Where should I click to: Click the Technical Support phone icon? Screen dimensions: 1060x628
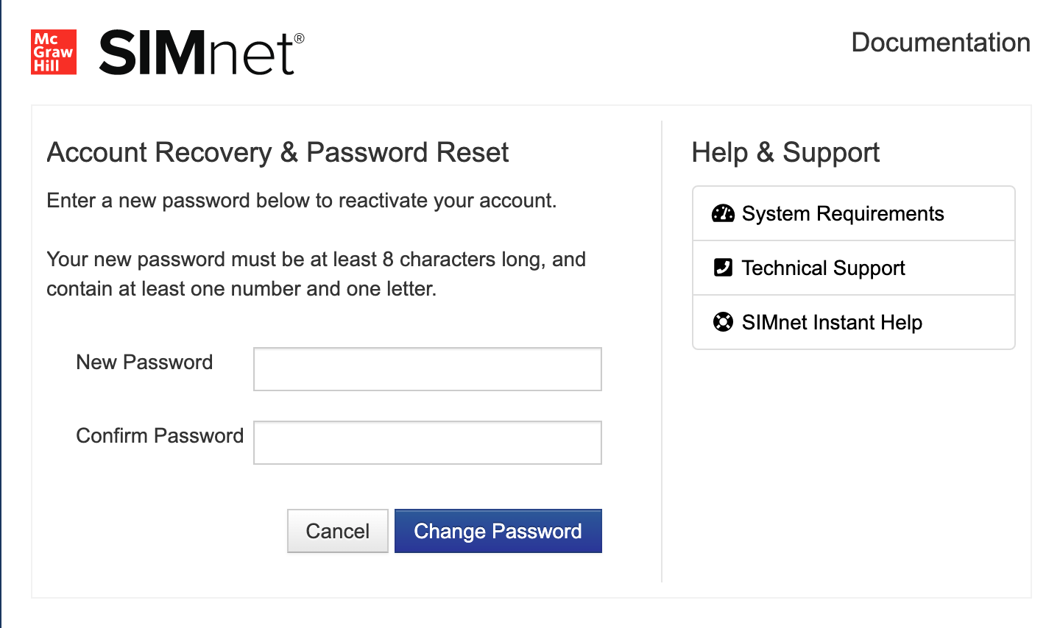pyautogui.click(x=723, y=267)
